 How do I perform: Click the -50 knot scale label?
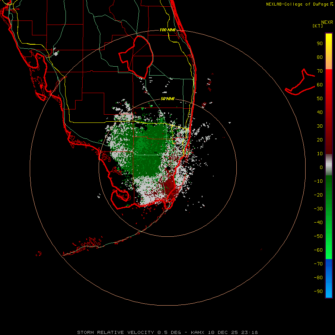click(318, 236)
